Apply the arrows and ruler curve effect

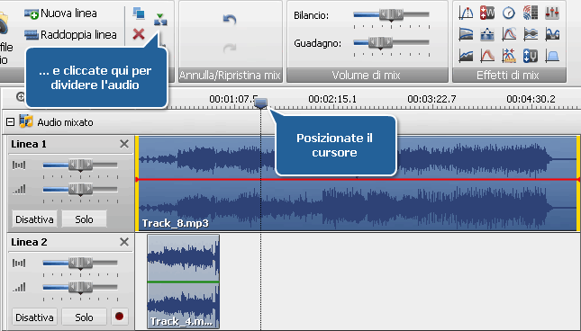[509, 56]
